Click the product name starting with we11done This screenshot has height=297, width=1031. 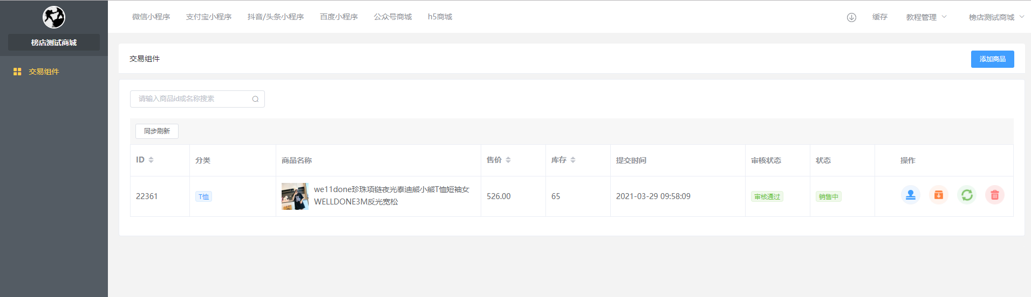(392, 196)
